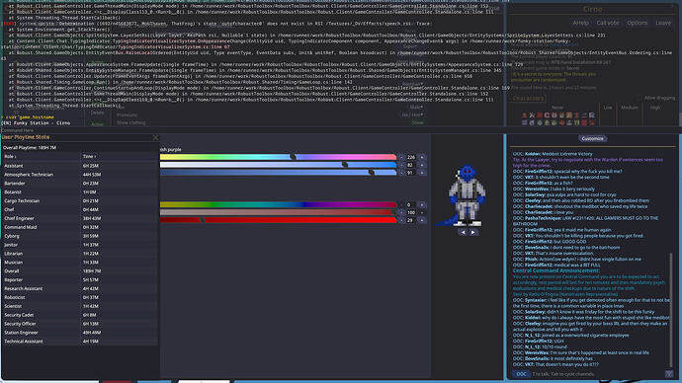Increase the value 0 with its plus stepper

[x=422, y=205]
